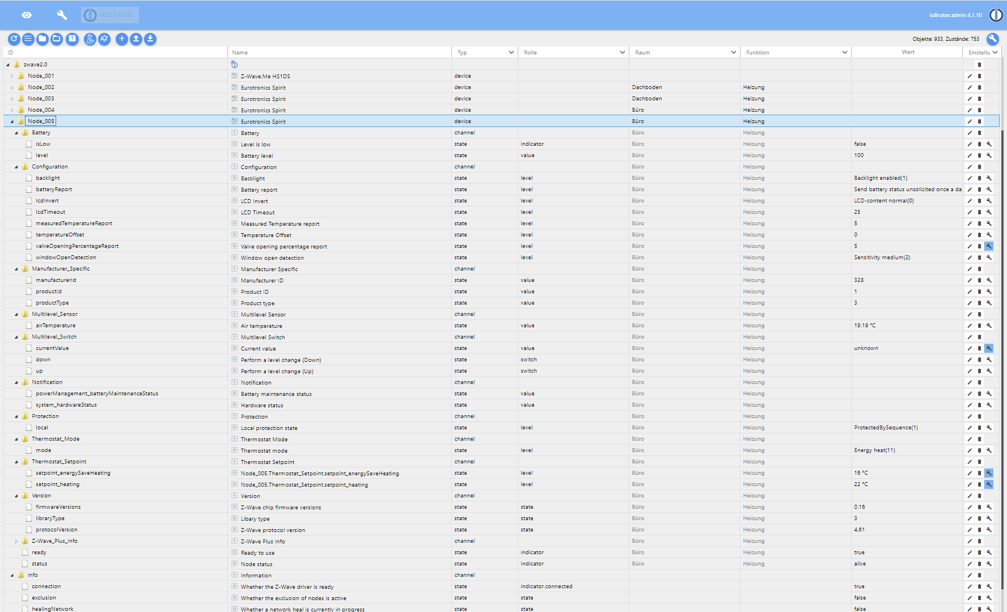The height and width of the screenshot is (612, 1007).
Task: Delete the Node_001 device with the trash icon
Action: [x=979, y=76]
